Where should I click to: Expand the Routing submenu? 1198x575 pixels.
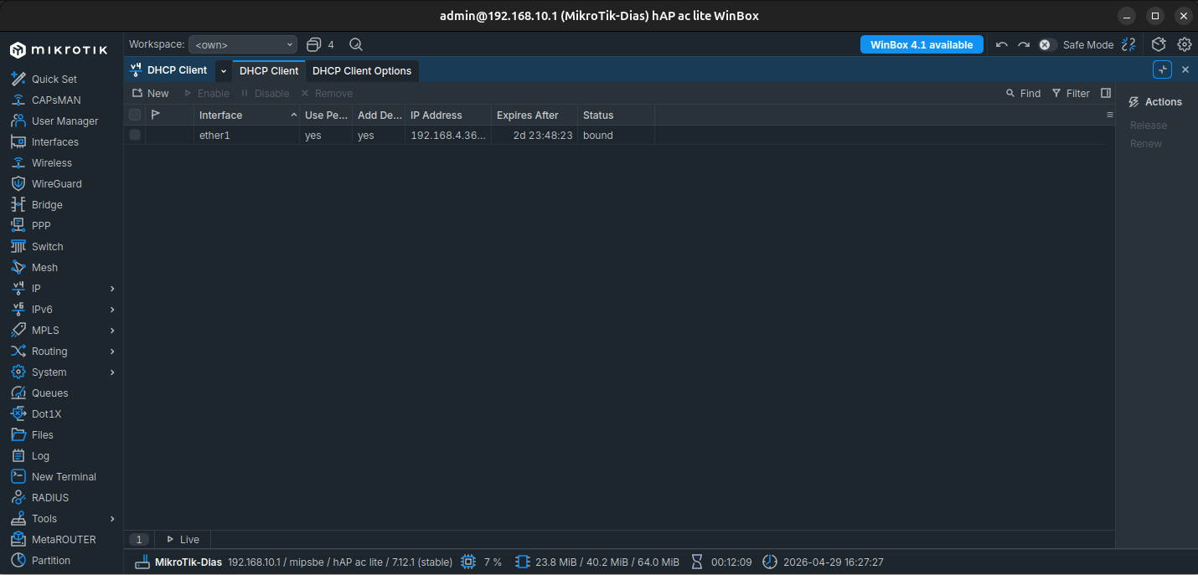[112, 351]
